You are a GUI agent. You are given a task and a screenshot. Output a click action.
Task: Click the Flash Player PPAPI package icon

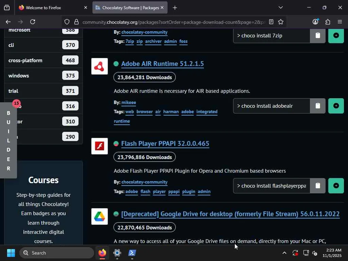pos(100,146)
